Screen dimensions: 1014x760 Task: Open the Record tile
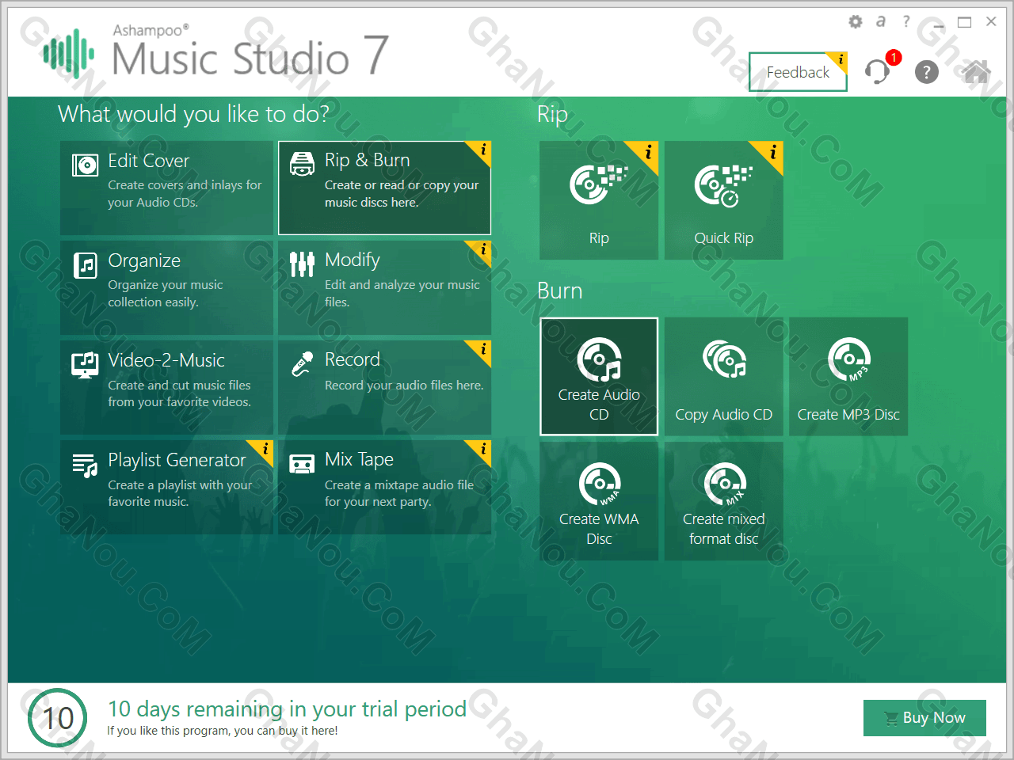384,387
